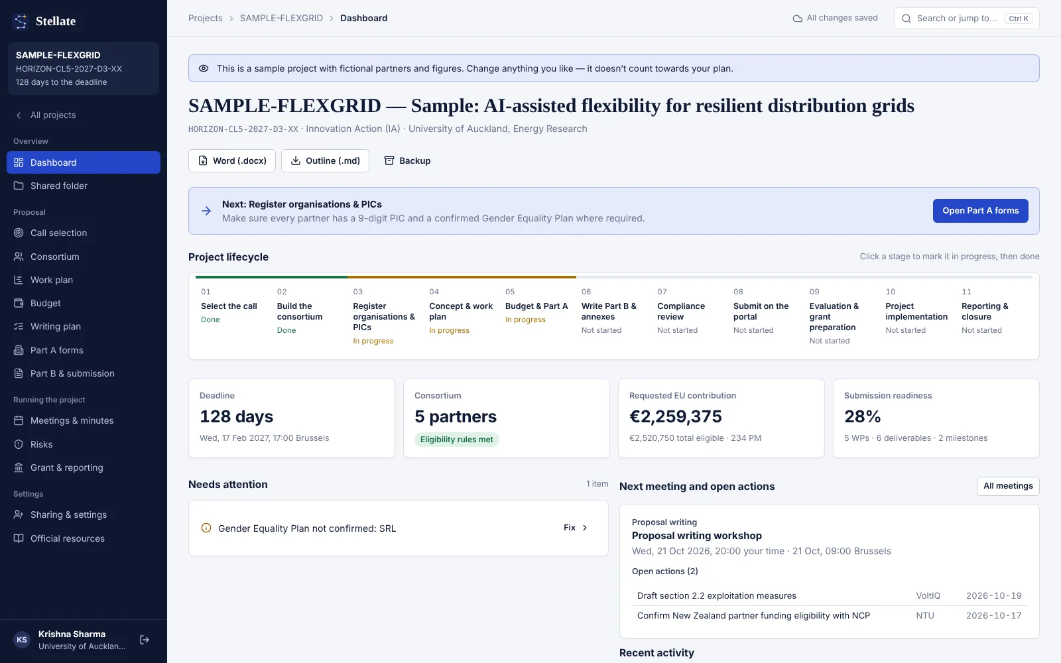This screenshot has height=663, width=1061.
Task: Click the Grant & reporting bank icon
Action: [19, 467]
